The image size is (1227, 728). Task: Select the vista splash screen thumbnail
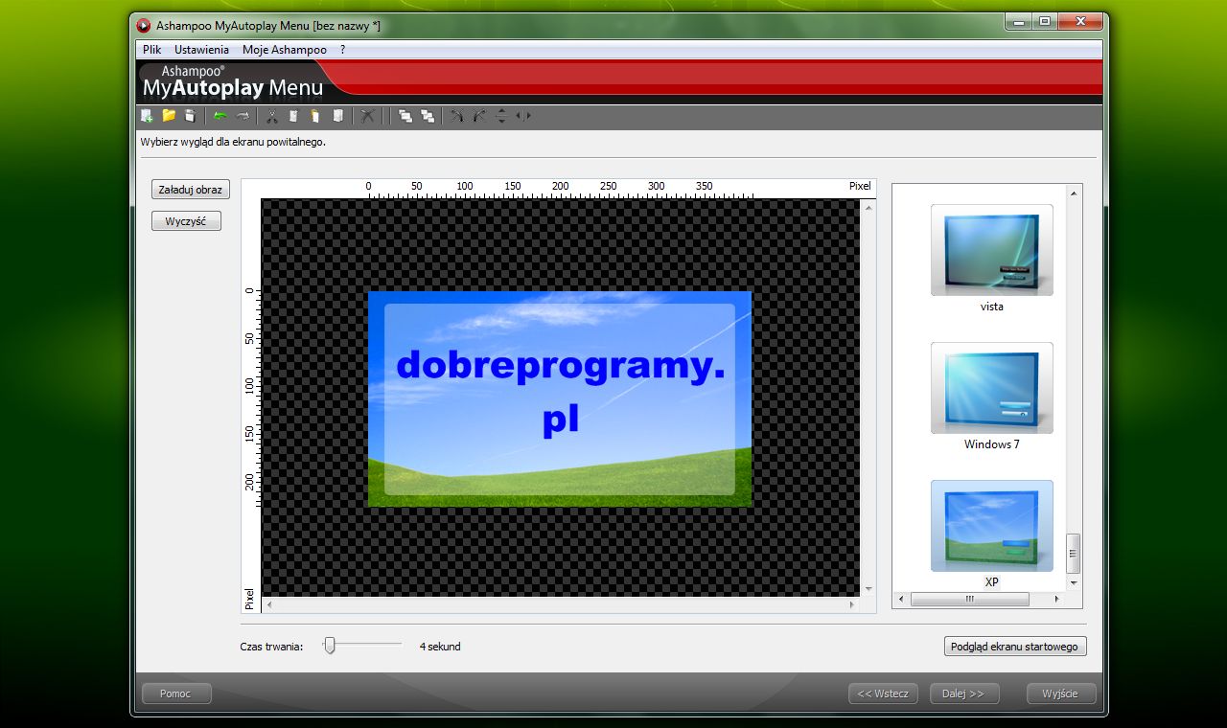992,250
